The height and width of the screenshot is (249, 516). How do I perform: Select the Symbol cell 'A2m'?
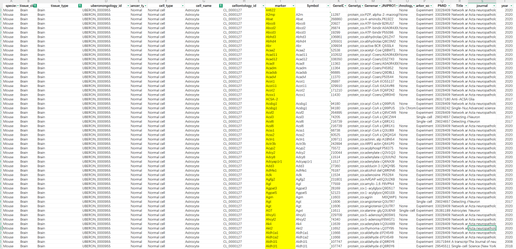coord(312,15)
